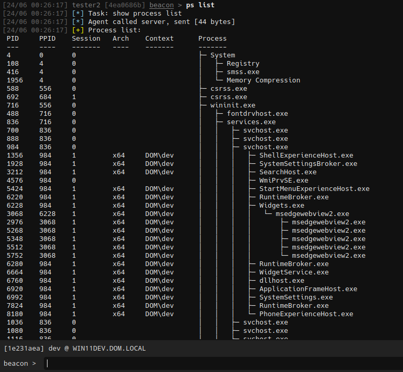Click the ApplicationFrameHost.exe entry

308,289
